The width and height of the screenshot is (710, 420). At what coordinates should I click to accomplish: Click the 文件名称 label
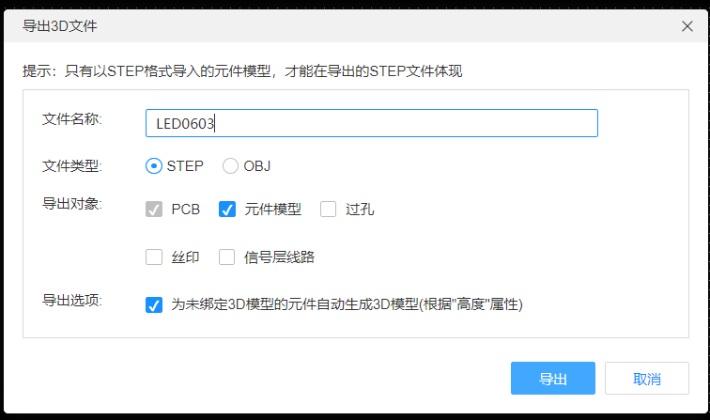pos(71,119)
